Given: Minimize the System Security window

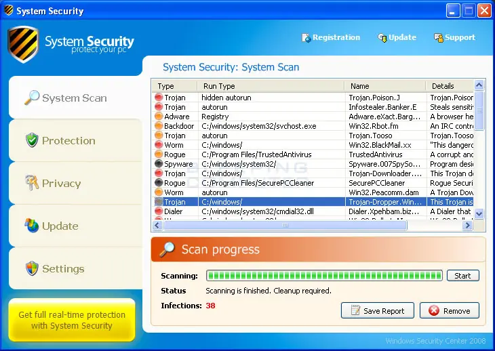Looking at the screenshot, I should coord(453,11).
